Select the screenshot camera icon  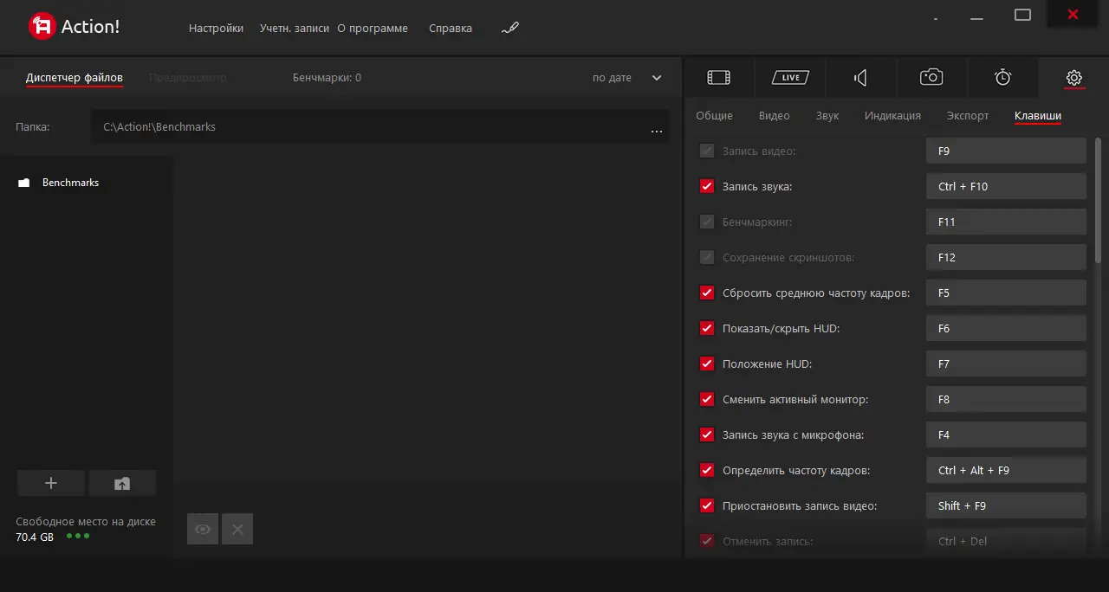(931, 78)
